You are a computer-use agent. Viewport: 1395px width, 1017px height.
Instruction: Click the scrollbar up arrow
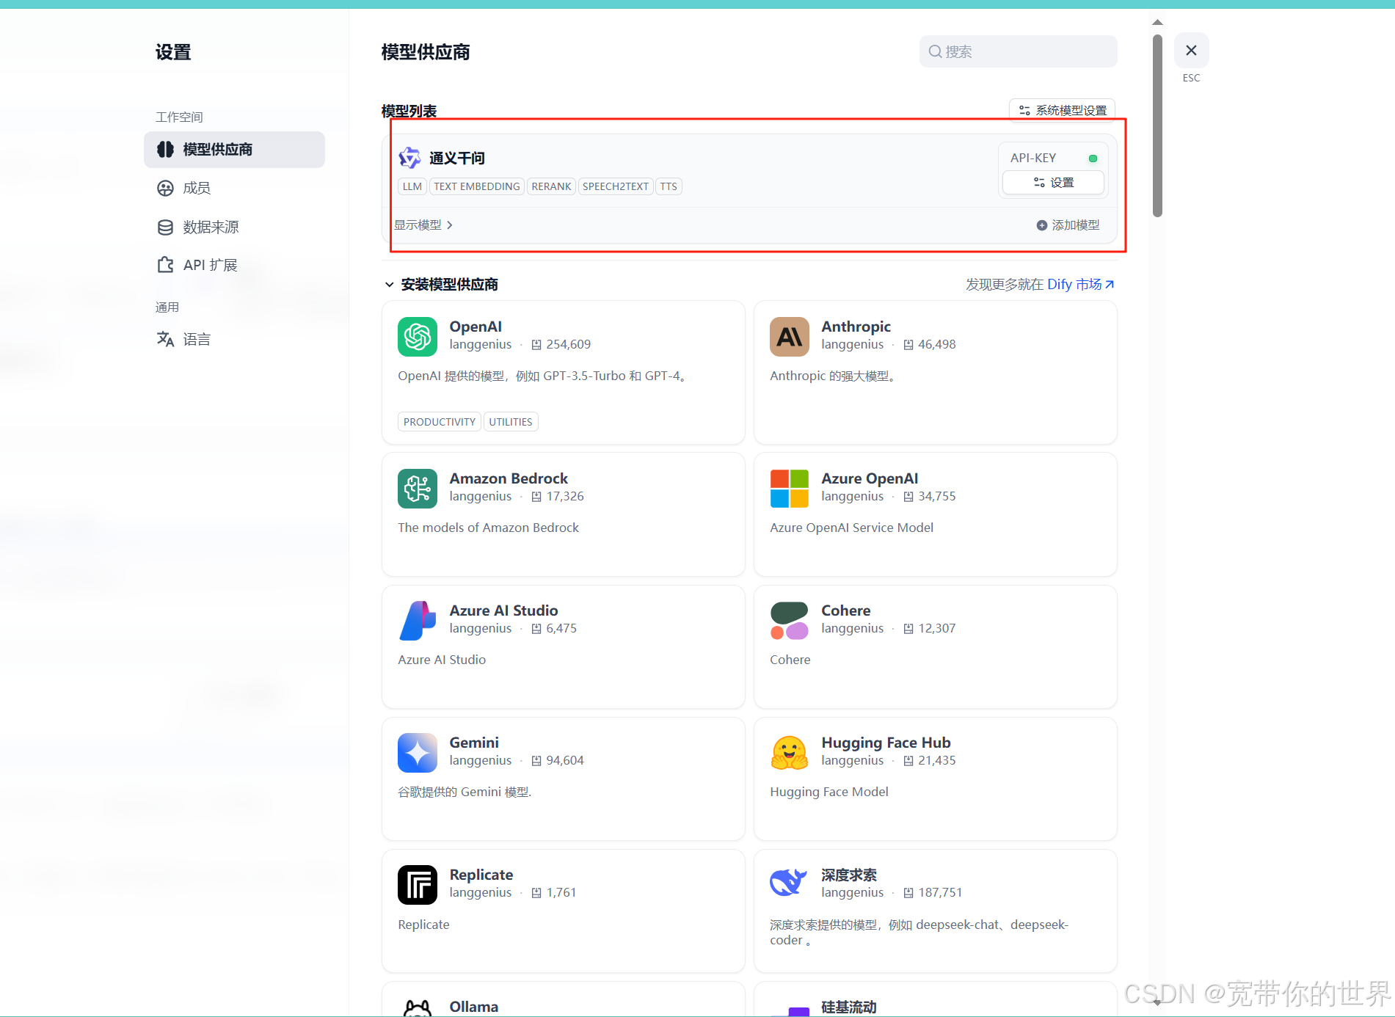(x=1157, y=22)
